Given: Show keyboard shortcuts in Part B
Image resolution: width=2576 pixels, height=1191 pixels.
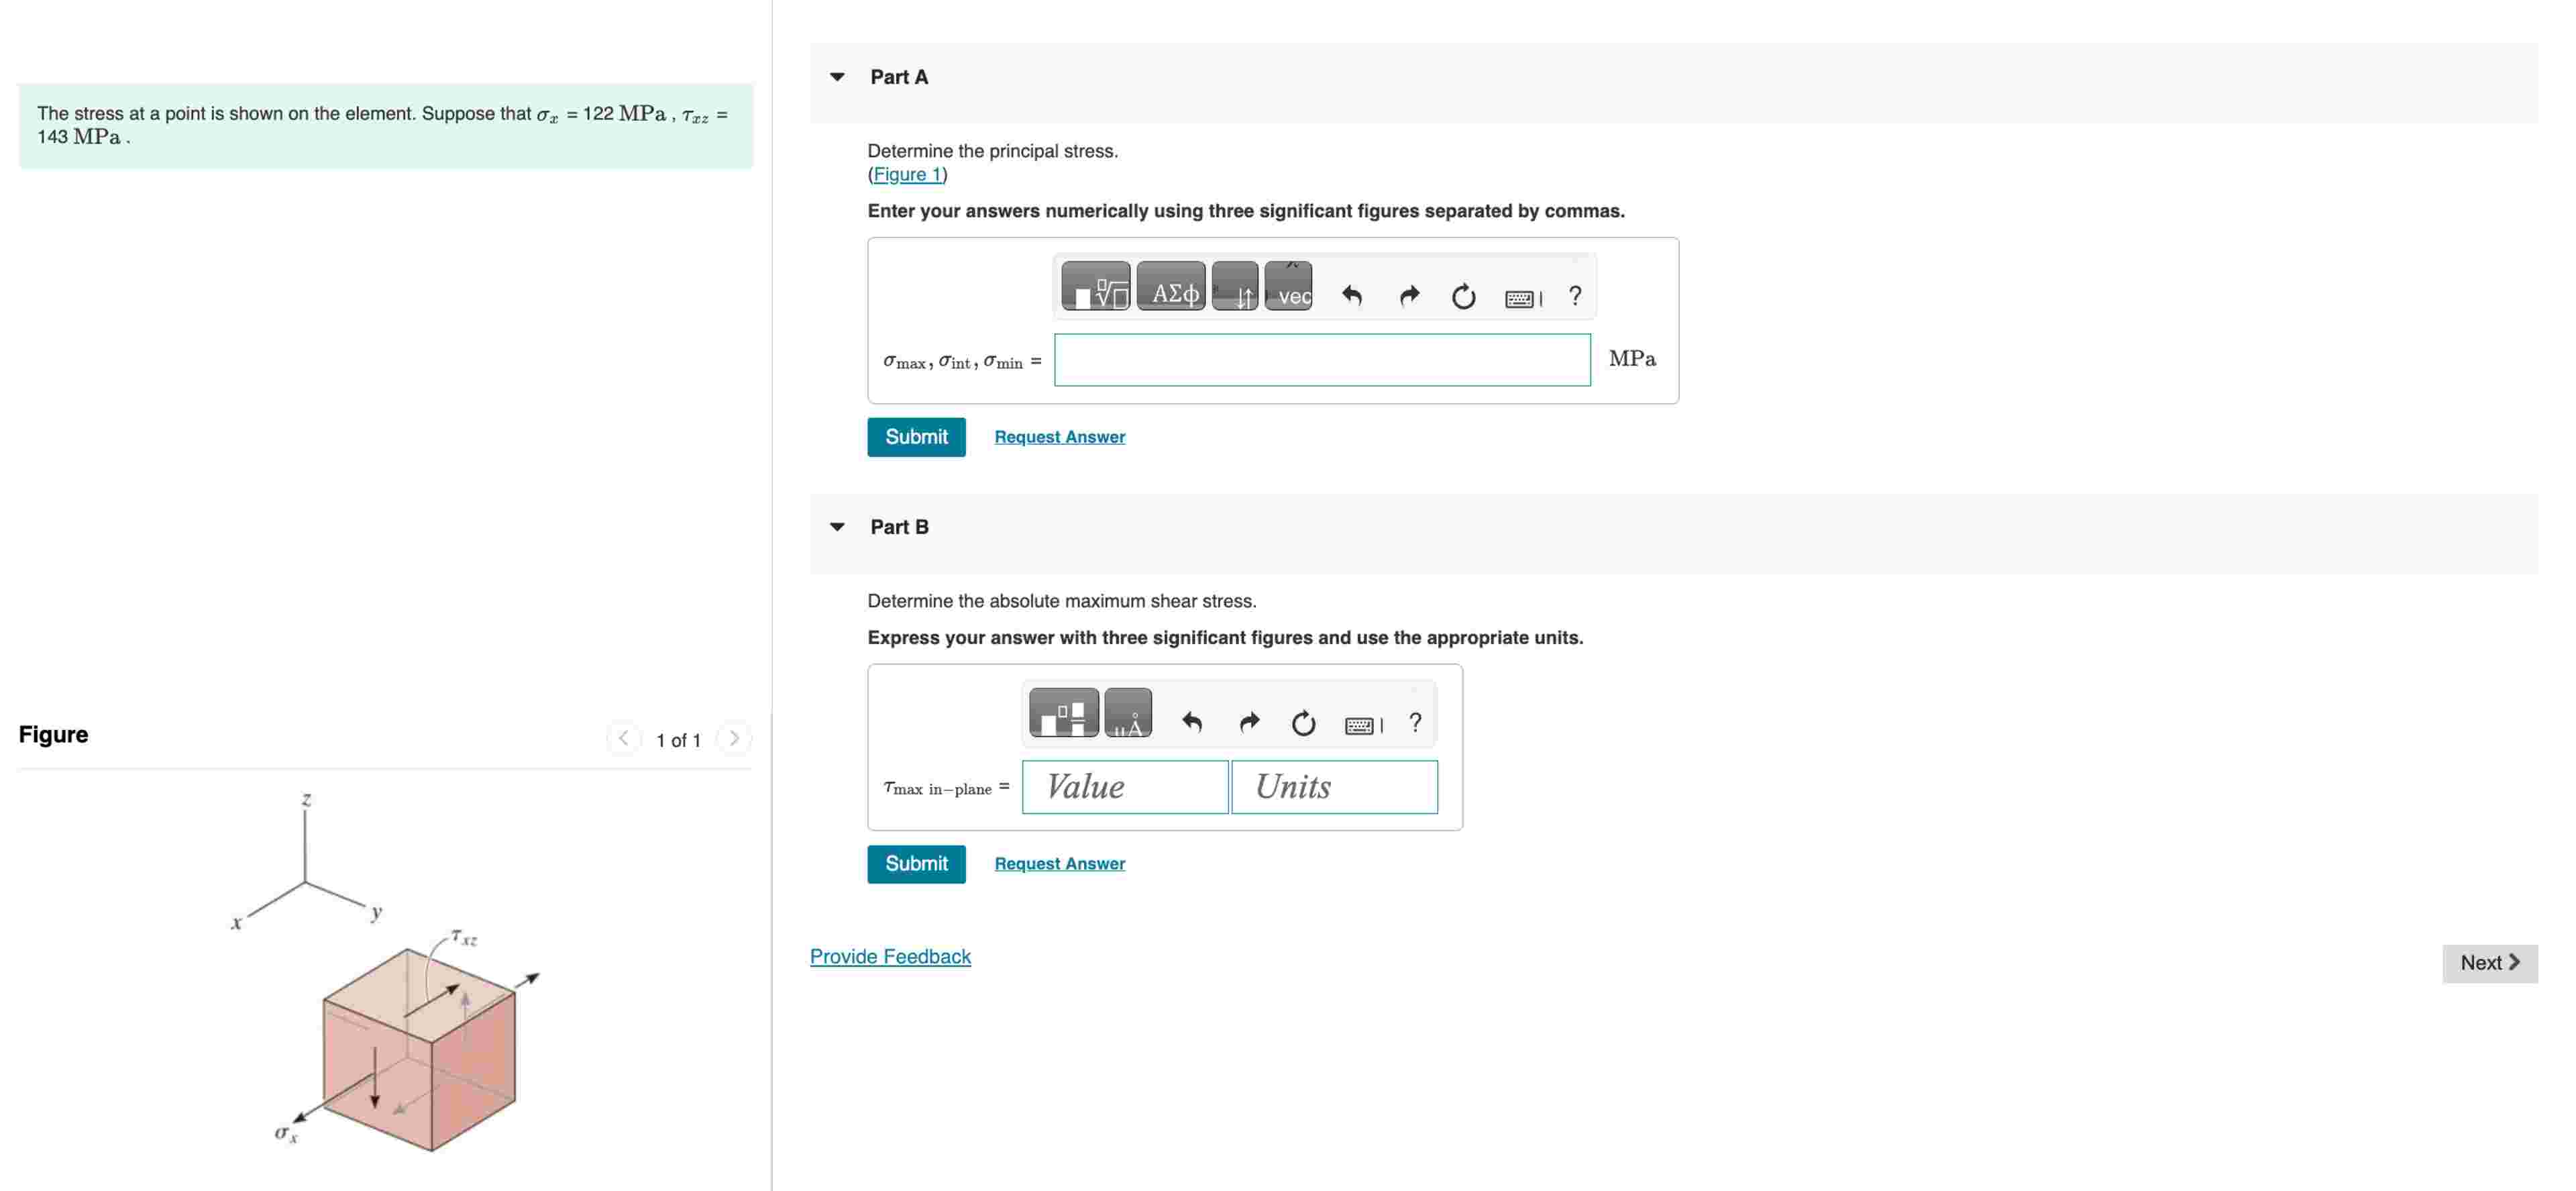Looking at the screenshot, I should (1363, 725).
